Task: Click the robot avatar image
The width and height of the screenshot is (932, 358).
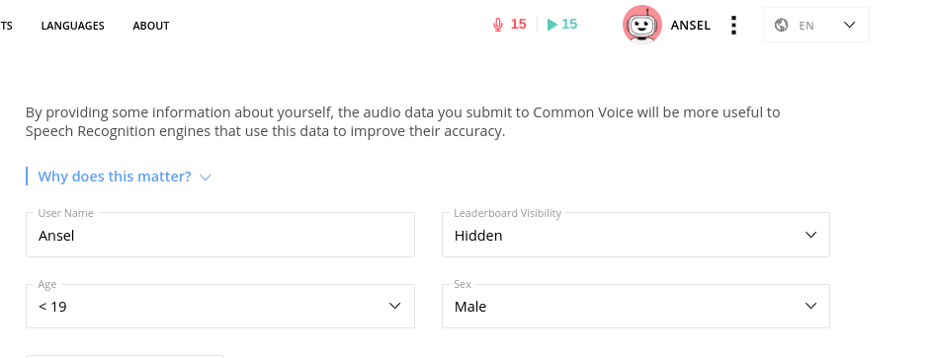Action: (642, 25)
